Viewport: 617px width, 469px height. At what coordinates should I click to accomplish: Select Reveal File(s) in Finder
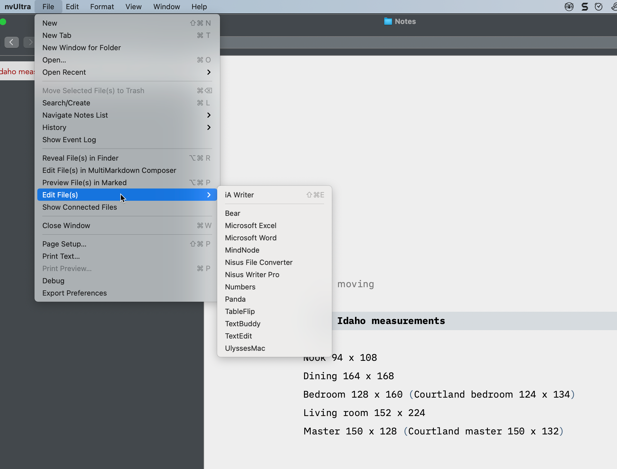point(80,158)
